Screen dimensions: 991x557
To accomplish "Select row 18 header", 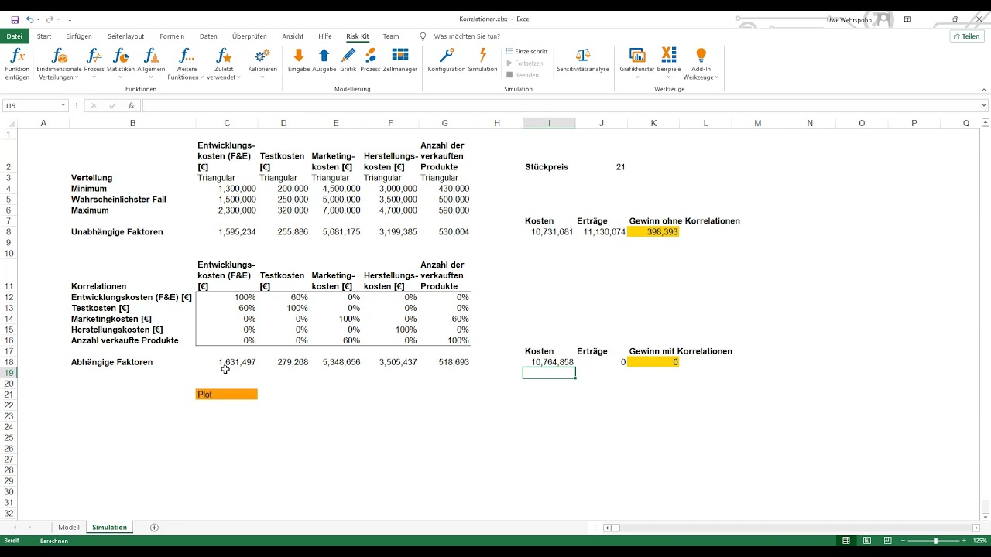I will (x=9, y=362).
